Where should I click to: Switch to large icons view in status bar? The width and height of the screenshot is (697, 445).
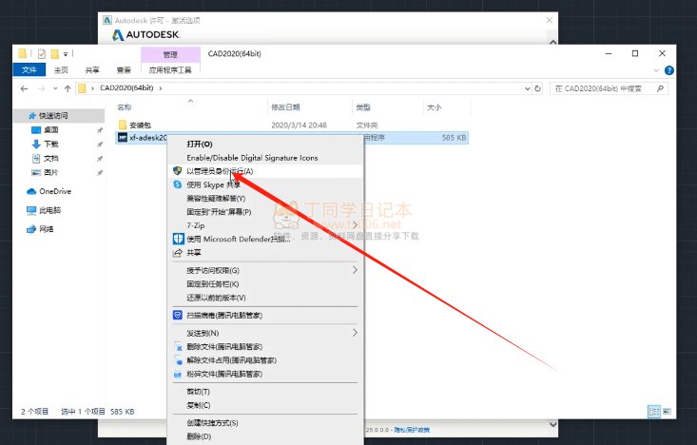tap(668, 411)
